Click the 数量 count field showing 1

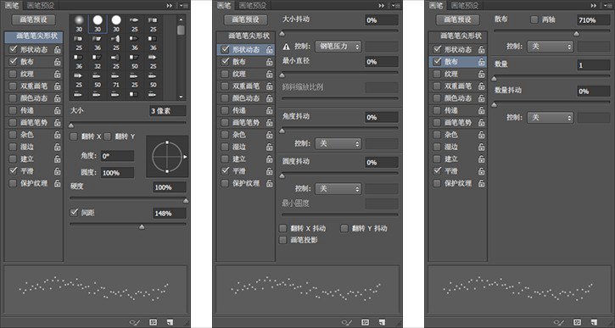(593, 65)
